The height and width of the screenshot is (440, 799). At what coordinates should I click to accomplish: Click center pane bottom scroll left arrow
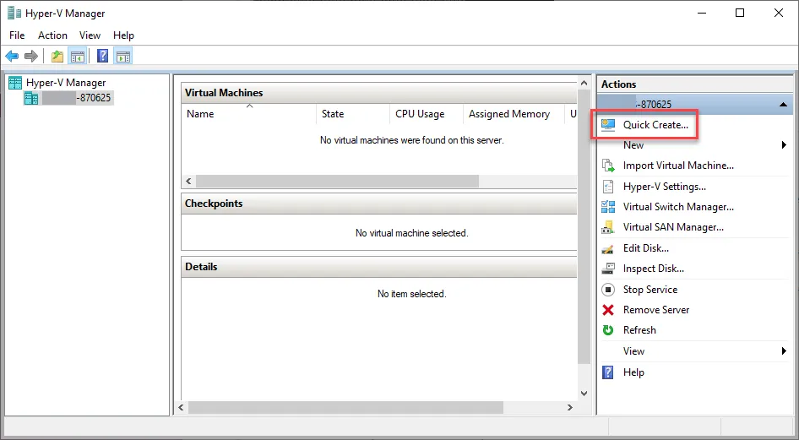(x=181, y=407)
